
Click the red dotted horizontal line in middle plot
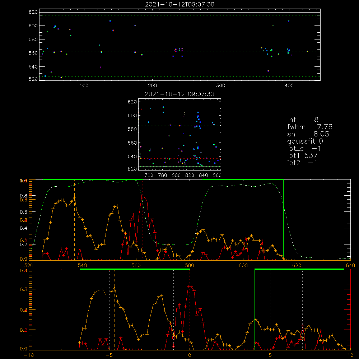click(x=179, y=158)
